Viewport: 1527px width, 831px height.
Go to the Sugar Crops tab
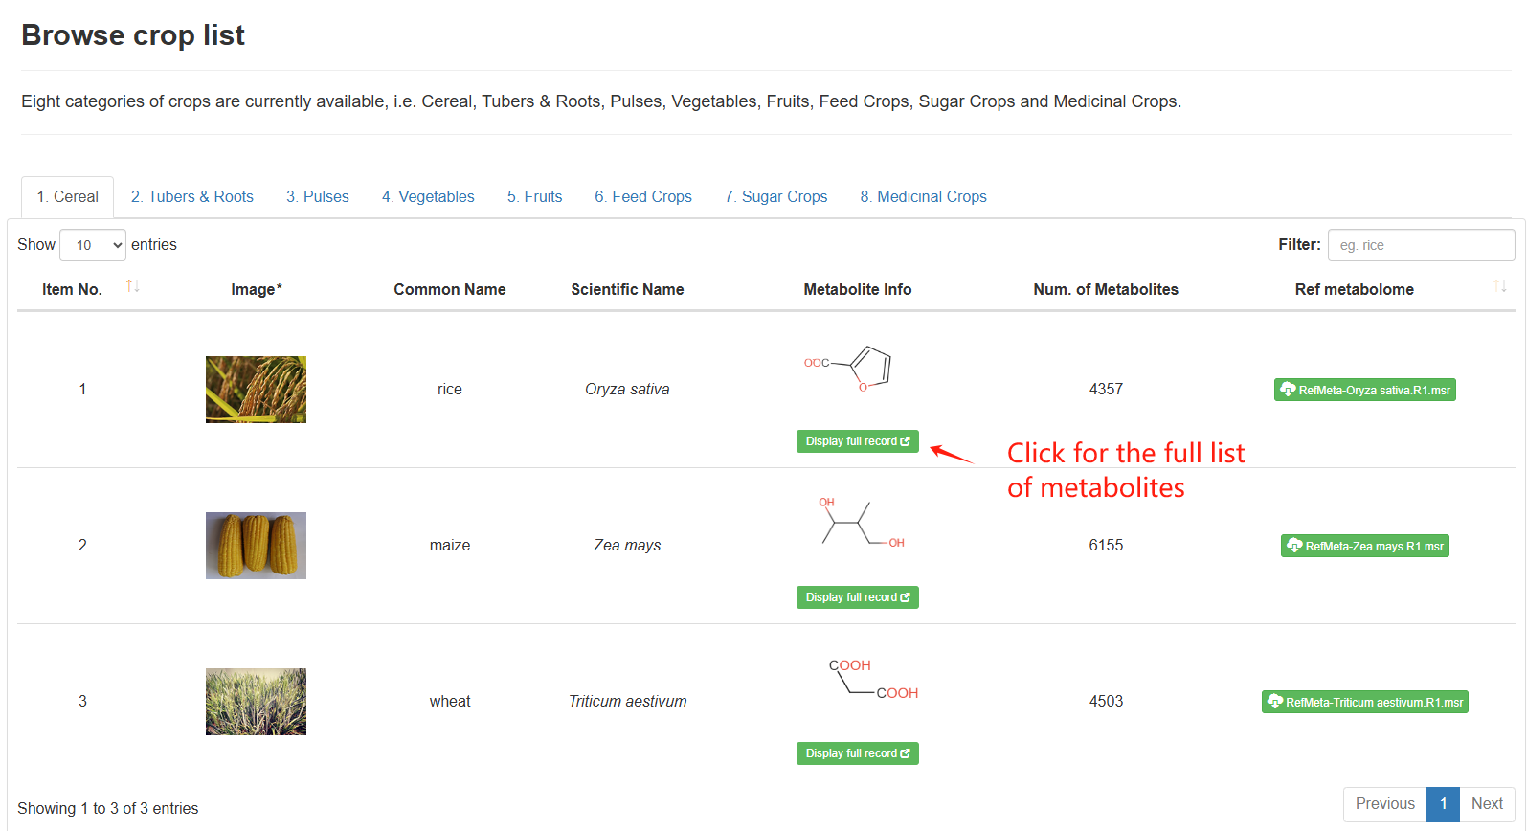[775, 197]
